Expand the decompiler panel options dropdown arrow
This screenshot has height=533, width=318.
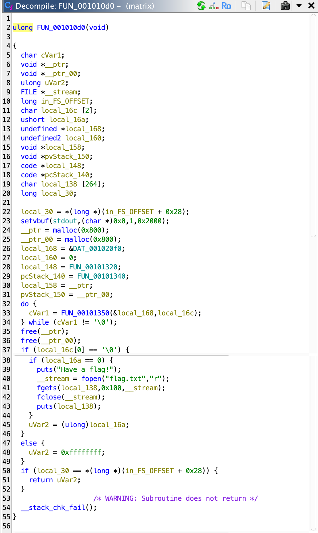[299, 6]
